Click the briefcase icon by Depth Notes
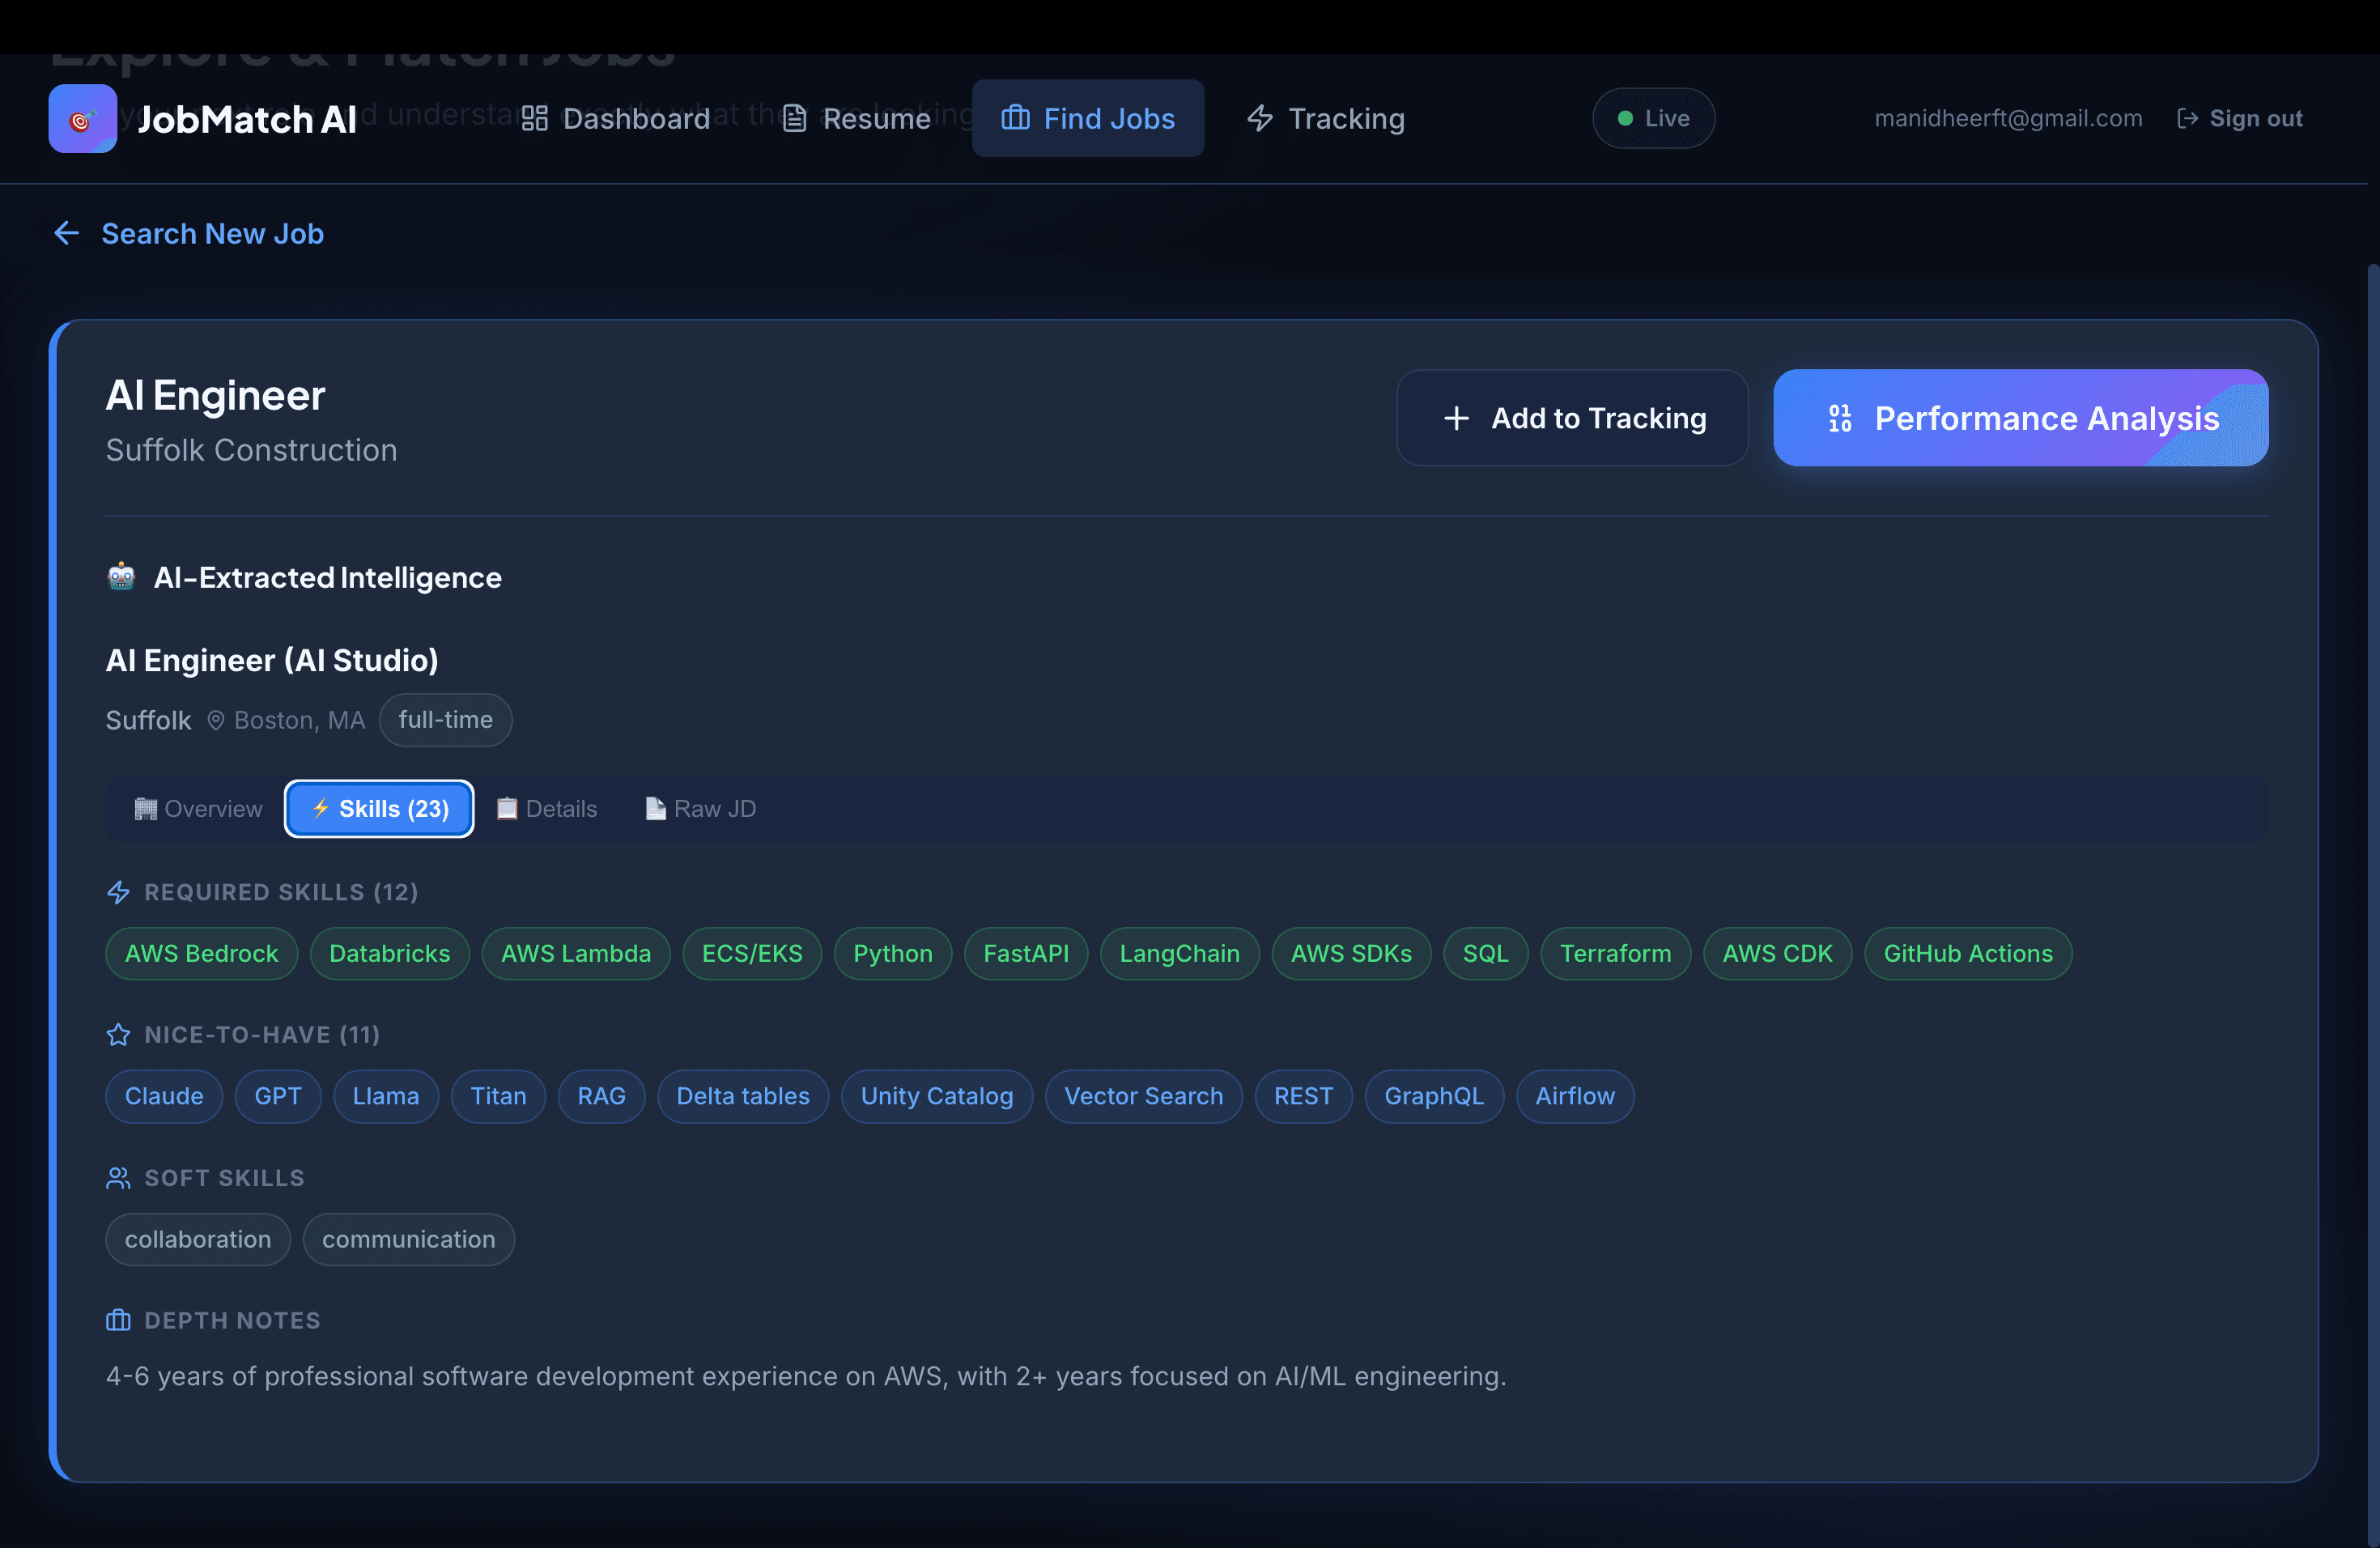This screenshot has height=1548, width=2380. click(x=119, y=1321)
